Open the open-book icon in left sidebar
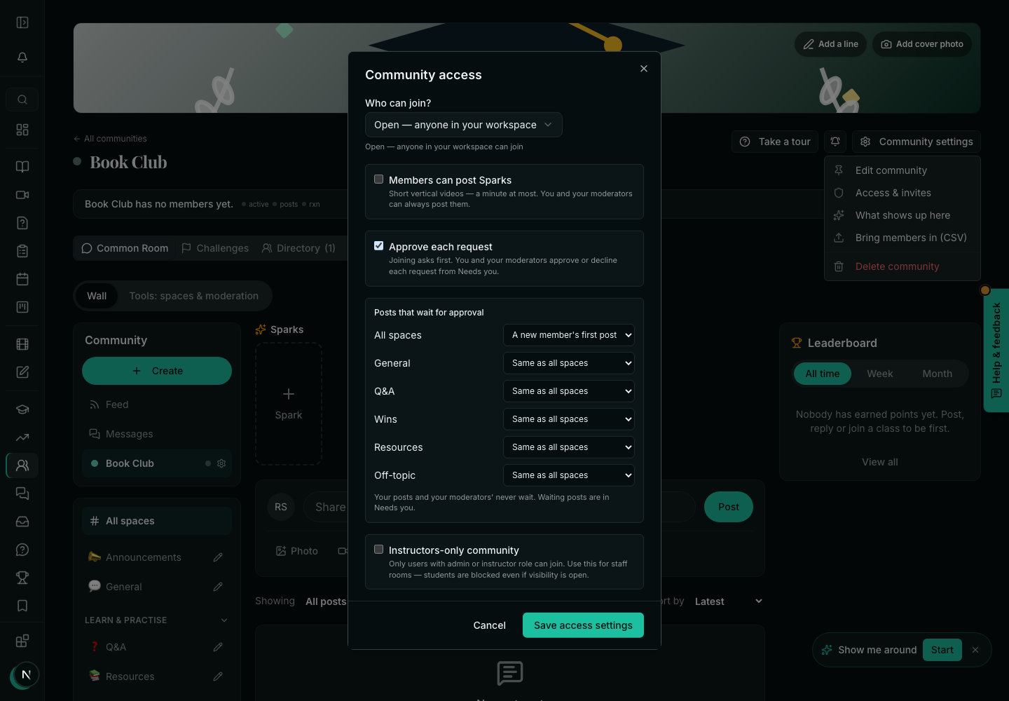 coord(22,167)
